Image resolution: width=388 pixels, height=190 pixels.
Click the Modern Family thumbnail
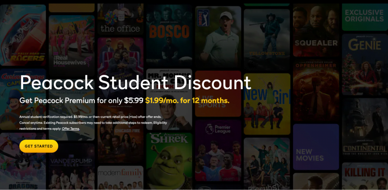[x=120, y=177]
